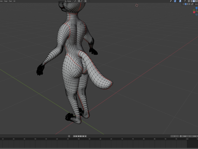The height and width of the screenshot is (149, 198).
Task: Jump to the last frame
Action: coord(85,136)
